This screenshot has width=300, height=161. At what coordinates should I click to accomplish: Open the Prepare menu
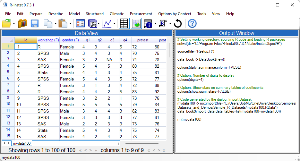[x=36, y=14]
